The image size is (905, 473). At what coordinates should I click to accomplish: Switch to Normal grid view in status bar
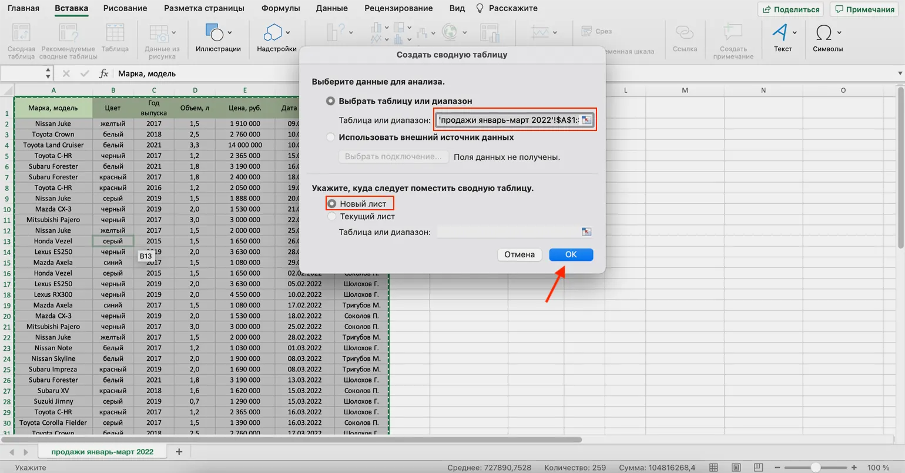pos(713,468)
